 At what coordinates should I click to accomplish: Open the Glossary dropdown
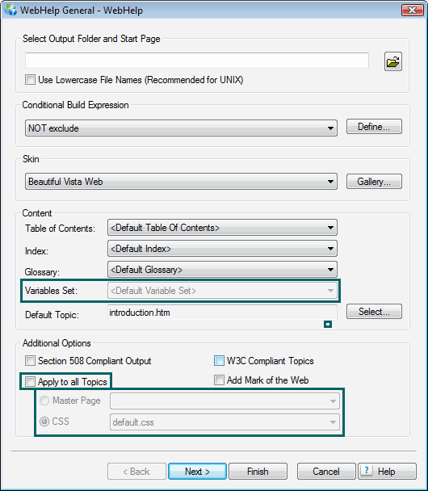click(x=222, y=270)
